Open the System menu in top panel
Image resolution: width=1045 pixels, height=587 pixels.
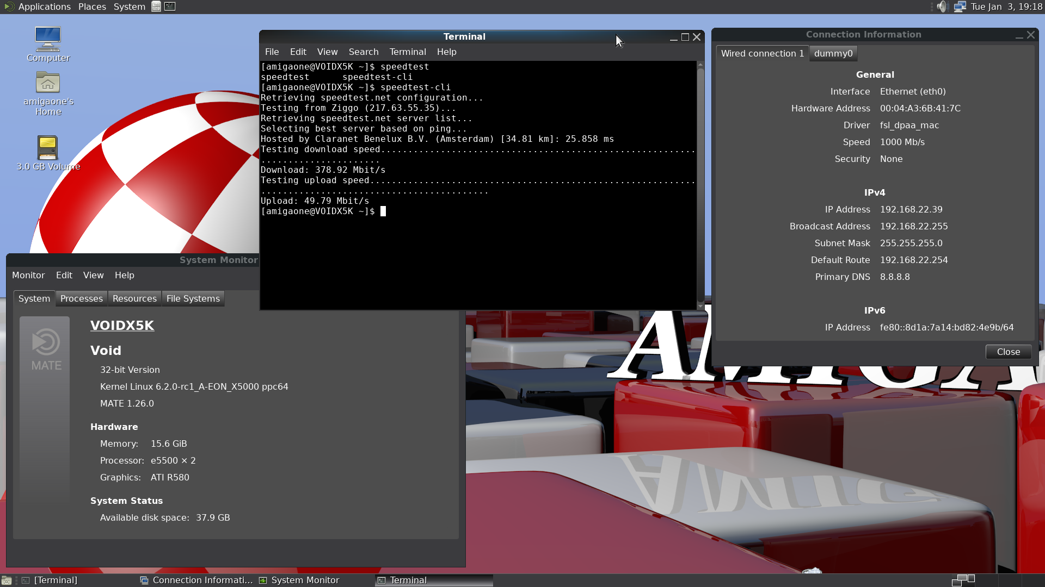point(130,7)
